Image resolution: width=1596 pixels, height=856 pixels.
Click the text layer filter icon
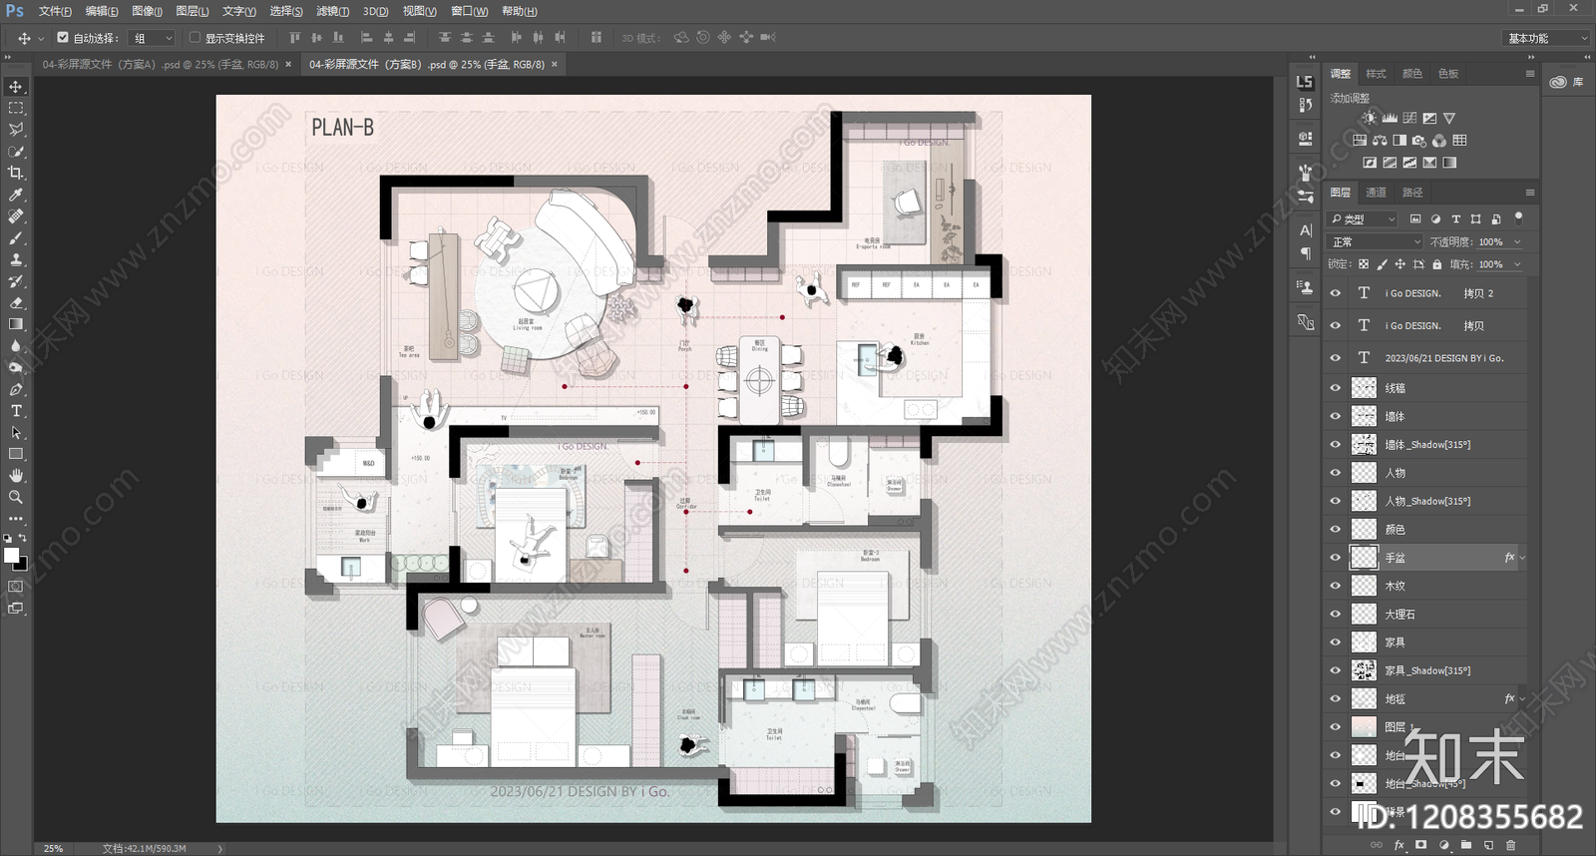coord(1455,218)
